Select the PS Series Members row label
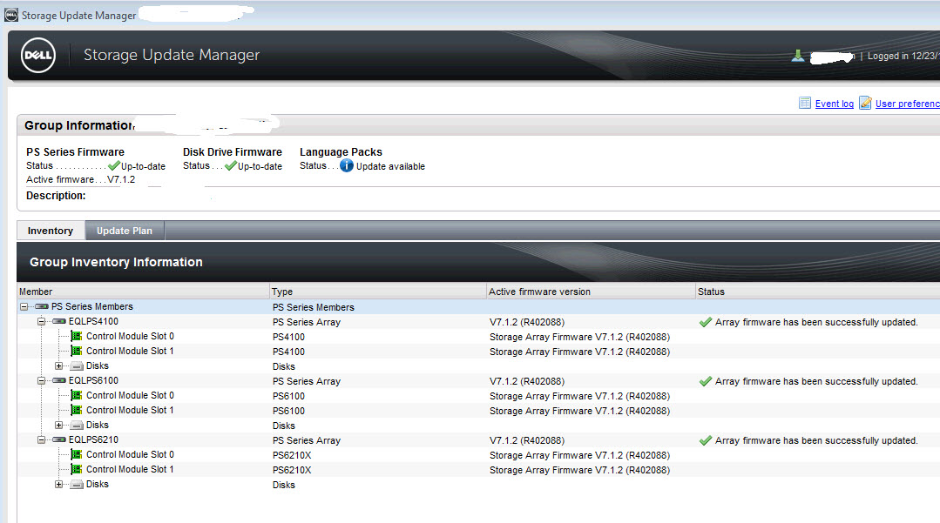Image resolution: width=940 pixels, height=523 pixels. click(92, 306)
